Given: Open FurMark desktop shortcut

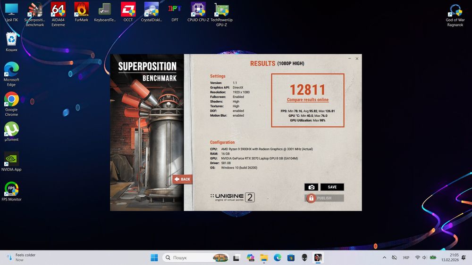Looking at the screenshot, I should pyautogui.click(x=81, y=12).
